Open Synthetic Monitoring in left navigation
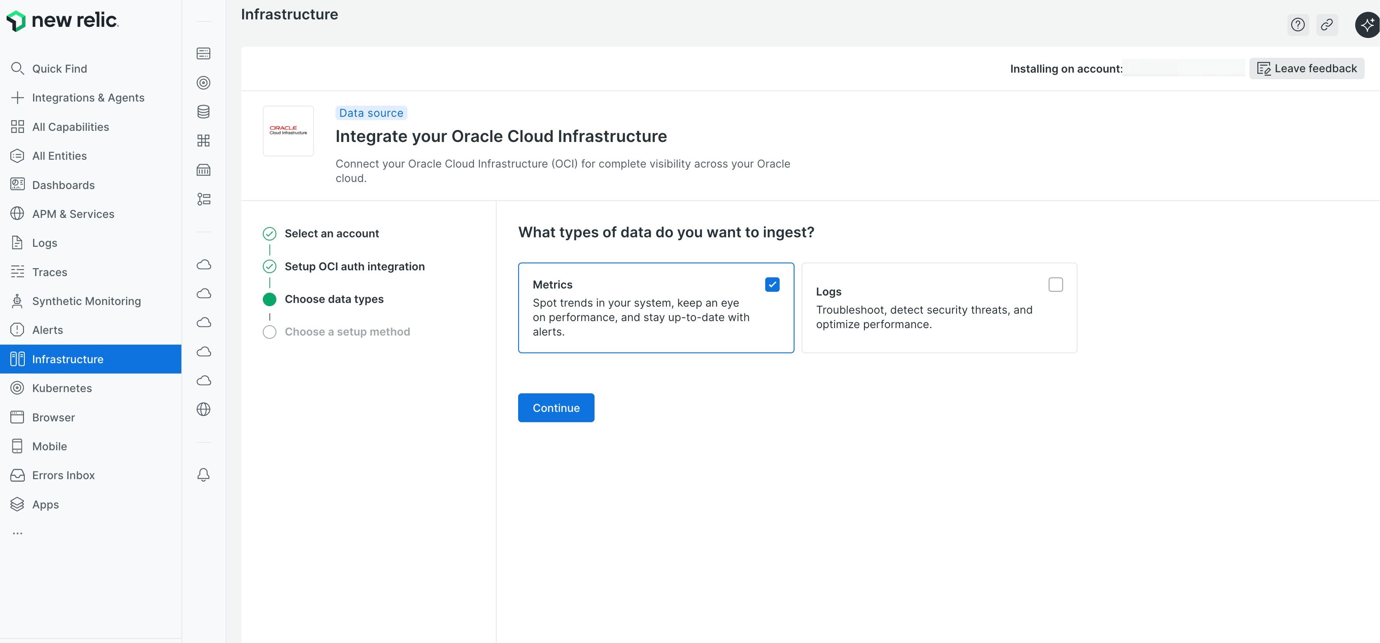Screen dimensions: 1380x643 pyautogui.click(x=86, y=301)
